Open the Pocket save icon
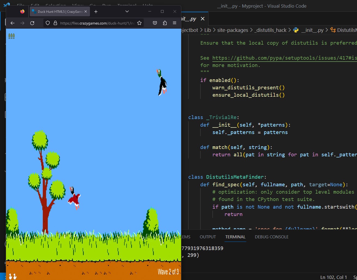The width and height of the screenshot is (357, 280). point(155,23)
